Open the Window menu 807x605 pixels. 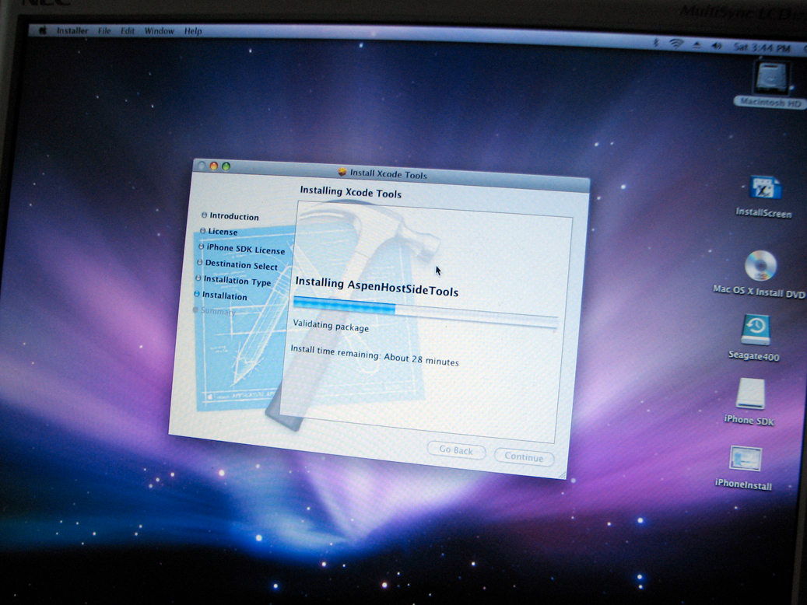160,31
